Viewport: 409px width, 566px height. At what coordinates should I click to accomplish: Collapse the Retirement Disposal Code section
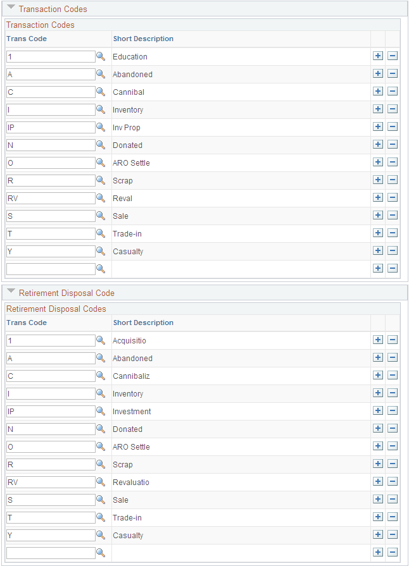click(11, 291)
